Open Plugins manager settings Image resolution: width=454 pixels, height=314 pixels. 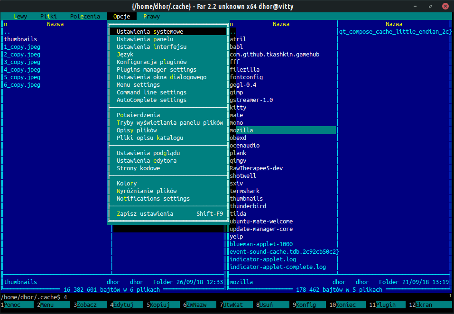point(168,69)
